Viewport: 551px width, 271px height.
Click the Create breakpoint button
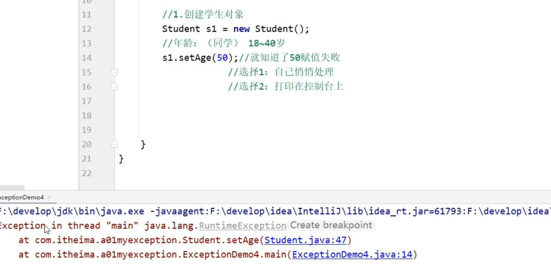[x=331, y=225]
